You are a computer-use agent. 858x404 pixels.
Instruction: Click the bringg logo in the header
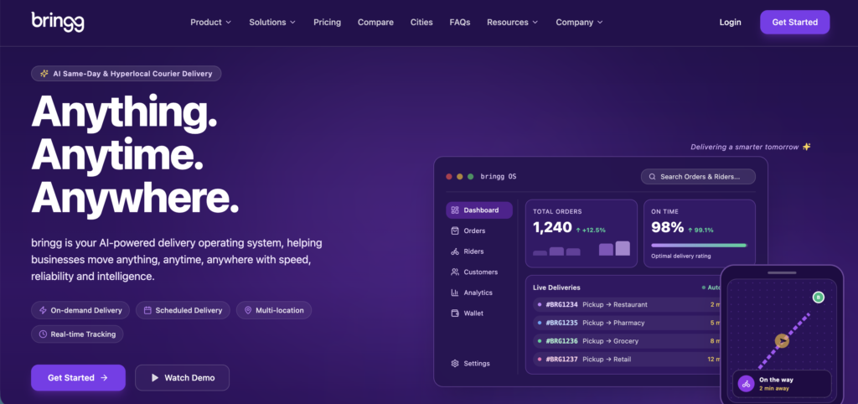click(58, 22)
